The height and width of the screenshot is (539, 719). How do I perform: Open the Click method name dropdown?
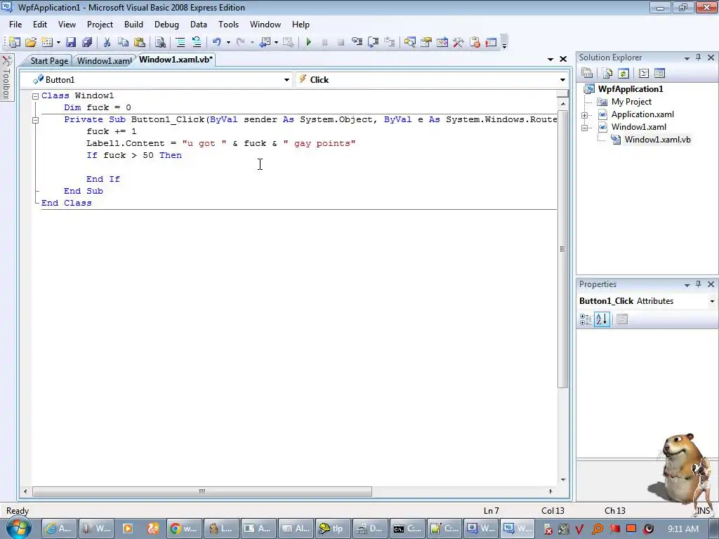pyautogui.click(x=562, y=80)
